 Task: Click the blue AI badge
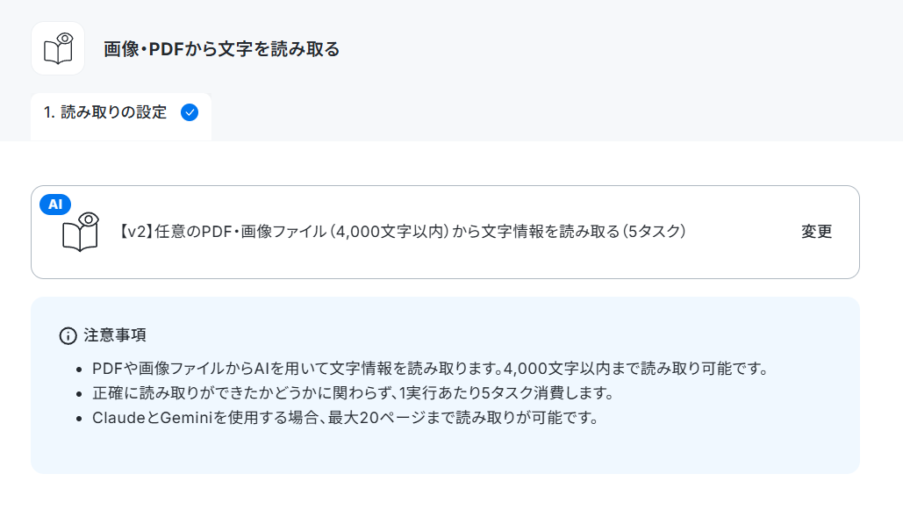(55, 205)
